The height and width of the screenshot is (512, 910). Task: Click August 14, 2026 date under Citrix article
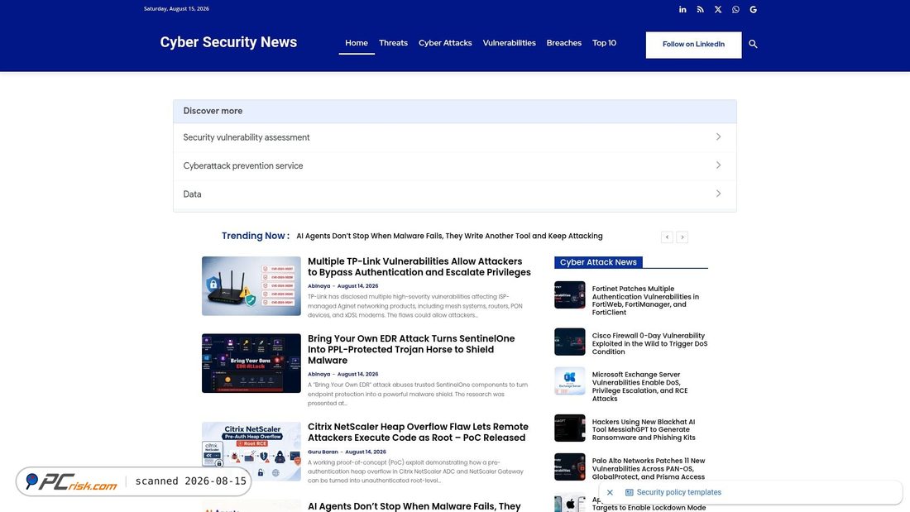pyautogui.click(x=366, y=452)
